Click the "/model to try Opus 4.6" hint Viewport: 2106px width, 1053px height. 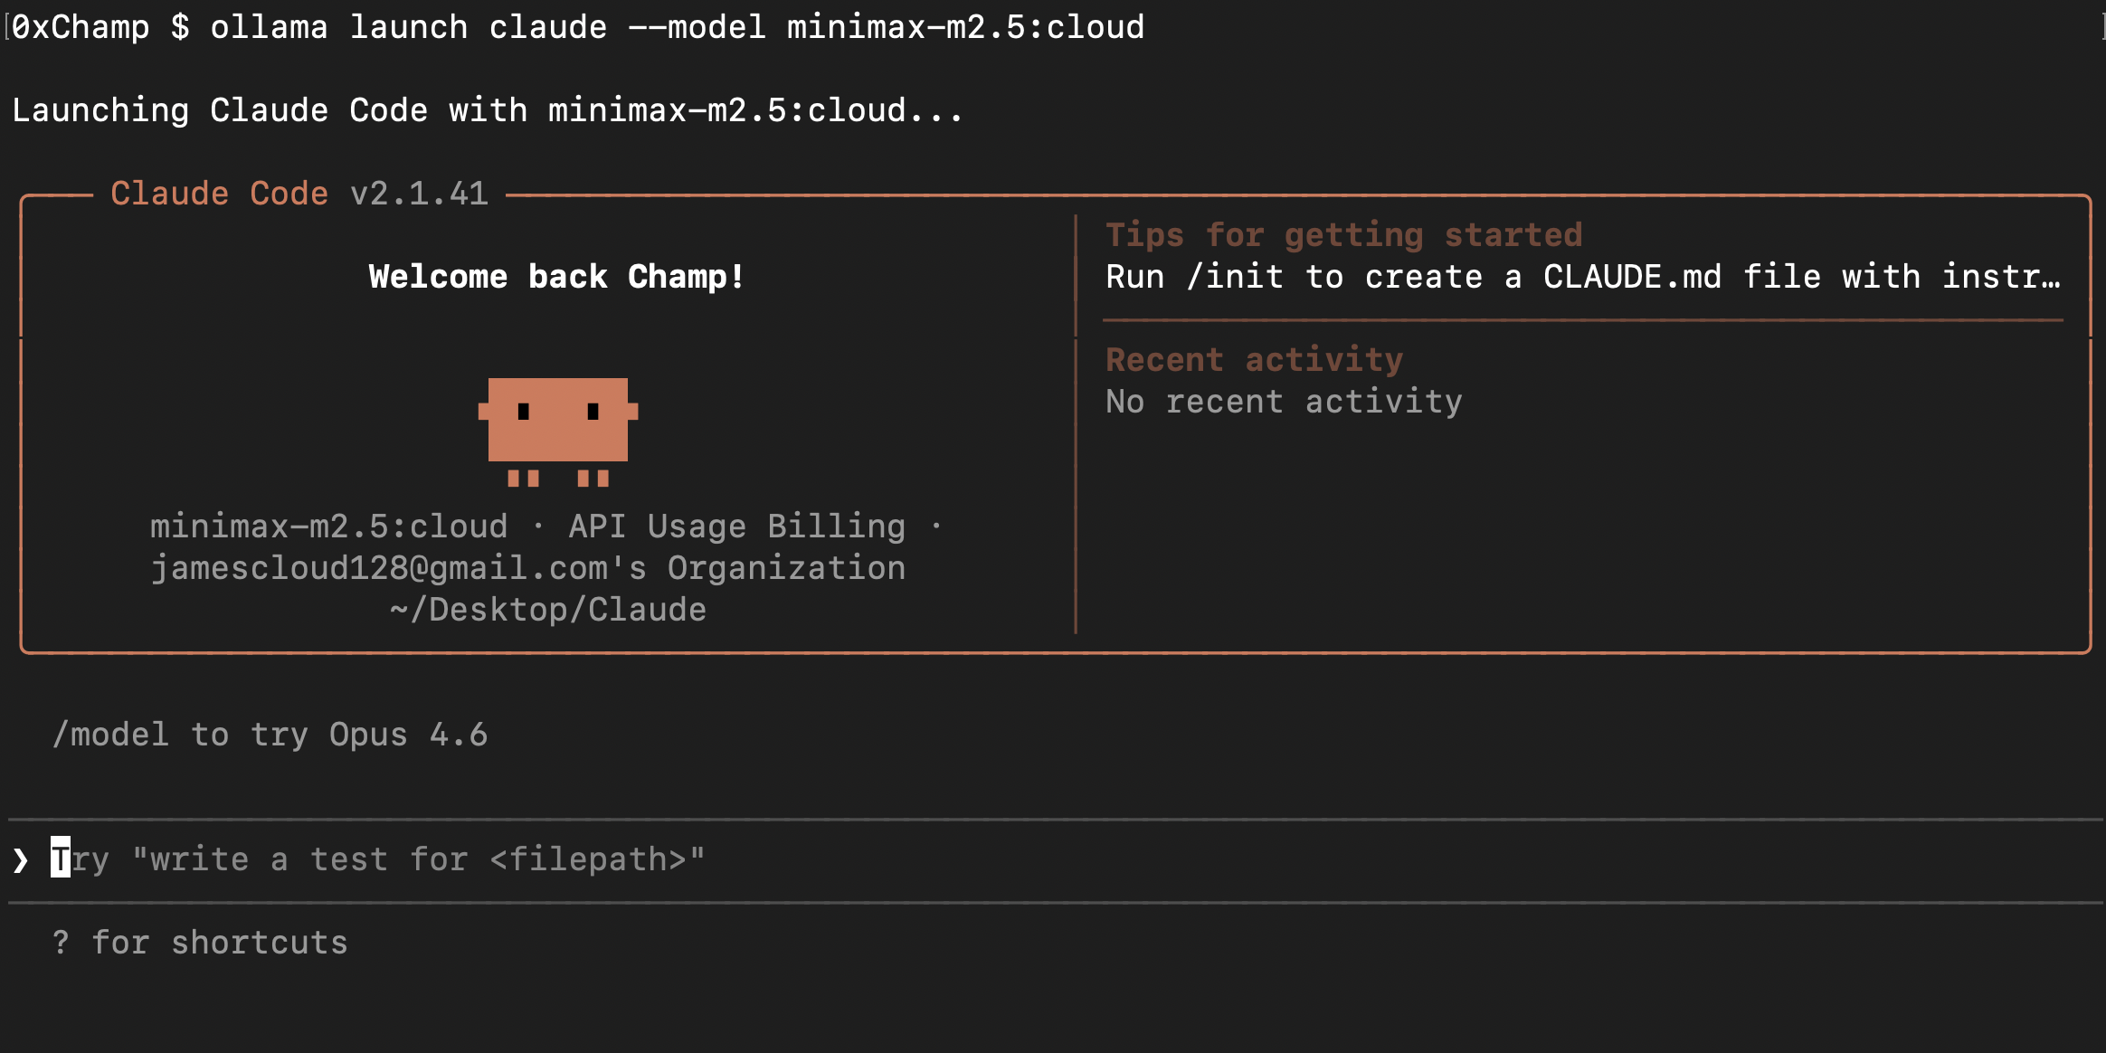coord(270,735)
